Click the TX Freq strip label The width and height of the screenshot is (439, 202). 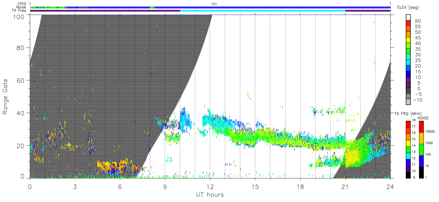[19, 10]
